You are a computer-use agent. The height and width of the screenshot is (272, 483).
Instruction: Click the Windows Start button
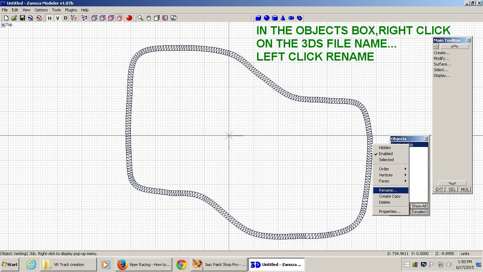pyautogui.click(x=10, y=265)
